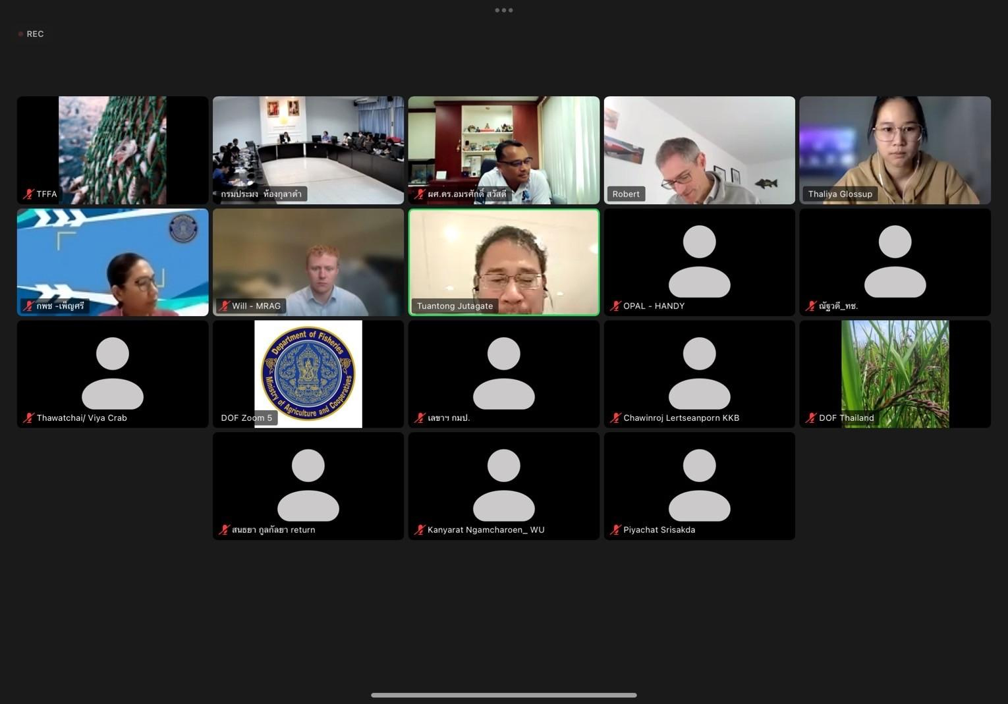Click muted mic icon beside Will - MRAG

tap(224, 306)
